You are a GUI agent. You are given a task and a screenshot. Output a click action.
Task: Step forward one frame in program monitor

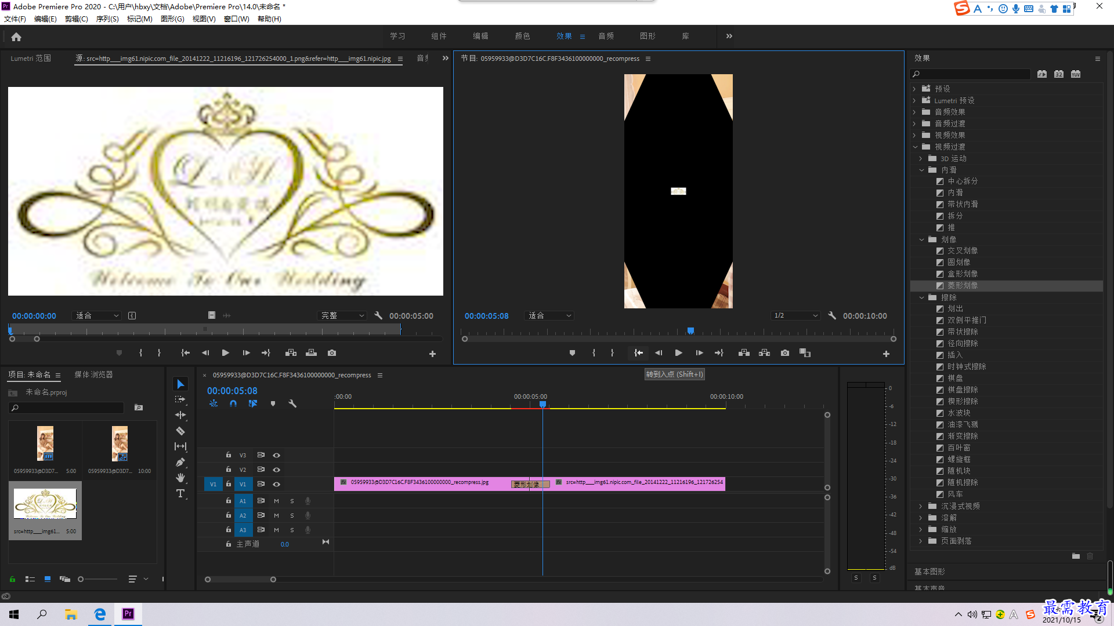coord(699,353)
